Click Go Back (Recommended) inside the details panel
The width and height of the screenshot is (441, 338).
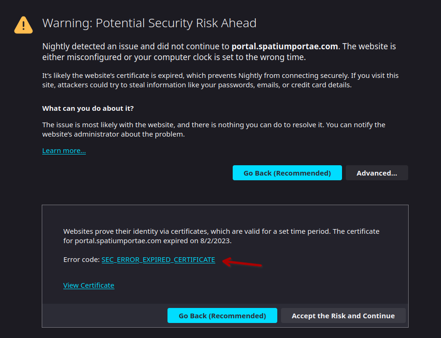click(x=222, y=315)
